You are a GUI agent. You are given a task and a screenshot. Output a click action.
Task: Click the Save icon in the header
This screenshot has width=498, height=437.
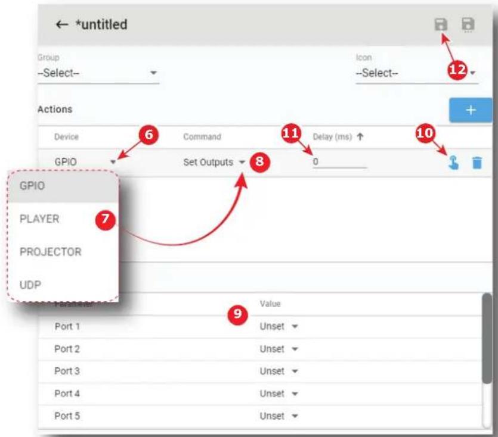click(x=441, y=24)
